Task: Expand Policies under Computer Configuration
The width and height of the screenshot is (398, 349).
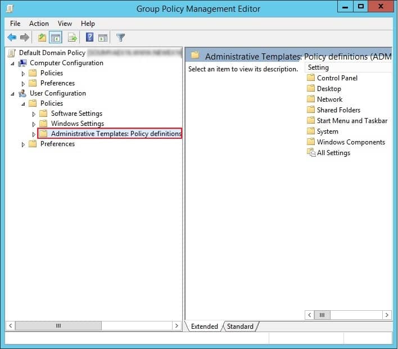Action: click(x=23, y=74)
